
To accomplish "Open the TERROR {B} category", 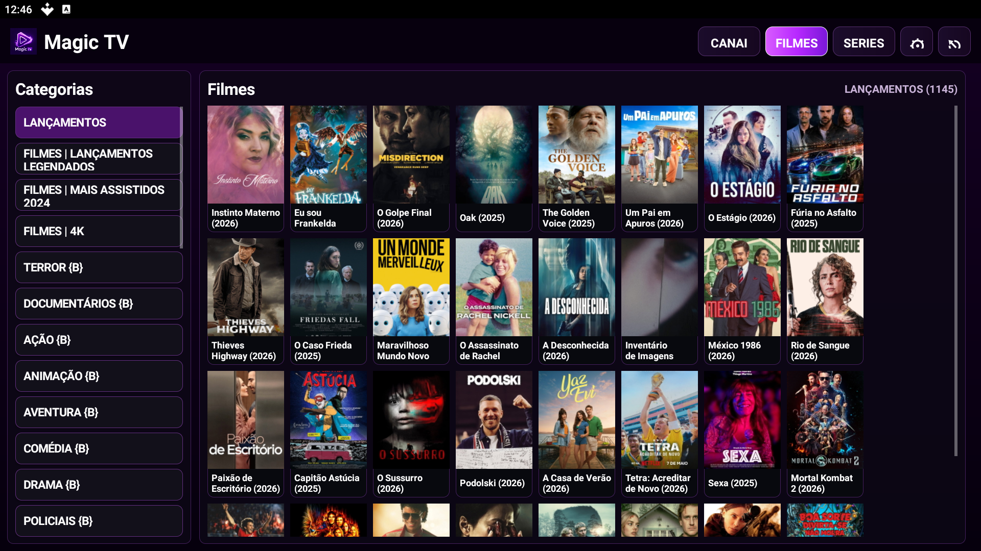I will pyautogui.click(x=99, y=267).
